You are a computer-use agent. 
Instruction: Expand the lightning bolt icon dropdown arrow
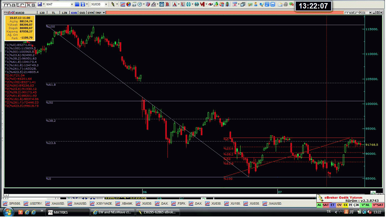117,4
